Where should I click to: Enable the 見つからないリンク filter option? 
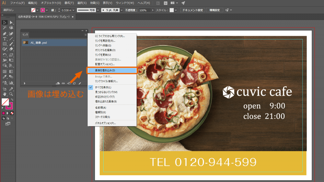point(106,92)
